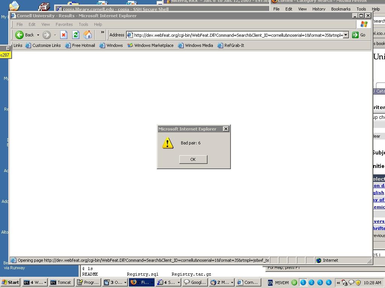385x288 pixels.
Task: Open the Tools menu in Internet Explorer
Action: pyautogui.click(x=83, y=24)
